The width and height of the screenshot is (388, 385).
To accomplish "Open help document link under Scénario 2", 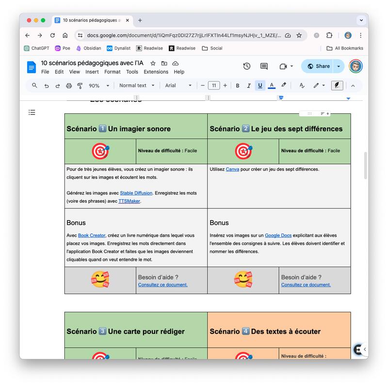I will click(x=306, y=285).
